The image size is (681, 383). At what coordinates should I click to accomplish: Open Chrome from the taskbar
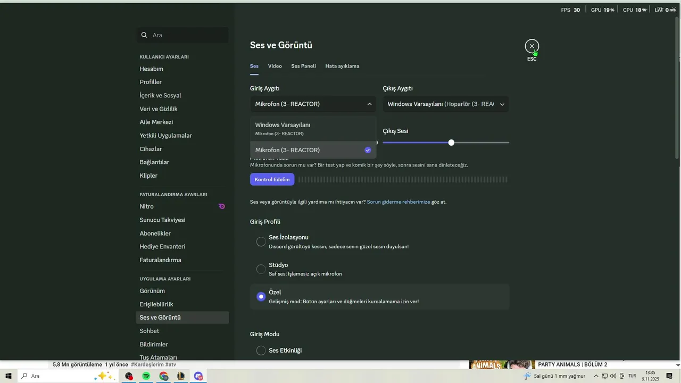tap(164, 376)
